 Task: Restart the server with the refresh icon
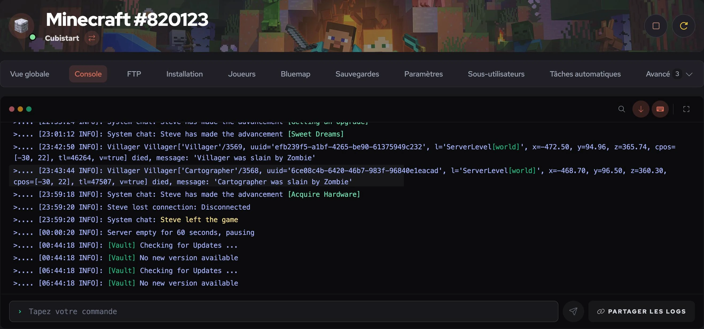683,26
